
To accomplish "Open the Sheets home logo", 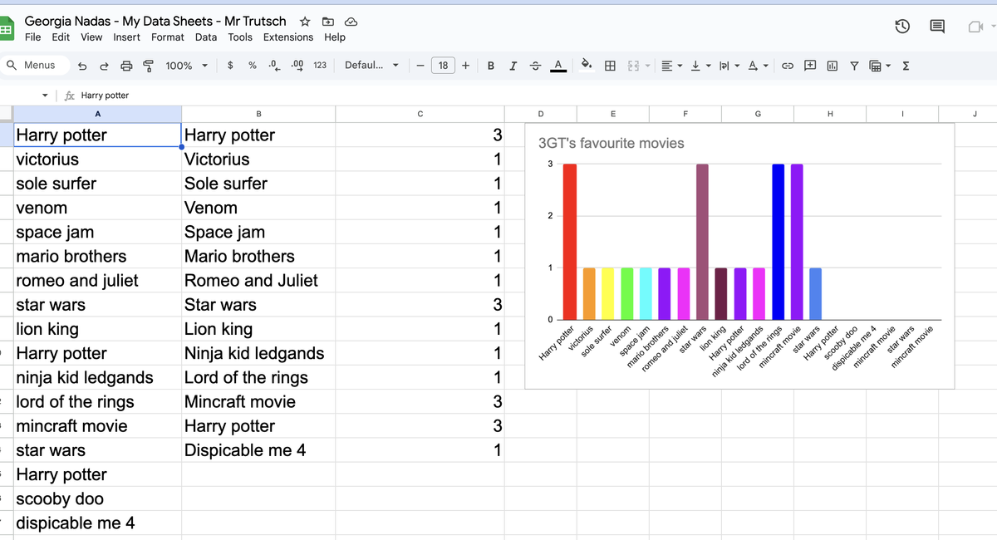I will pyautogui.click(x=6, y=30).
